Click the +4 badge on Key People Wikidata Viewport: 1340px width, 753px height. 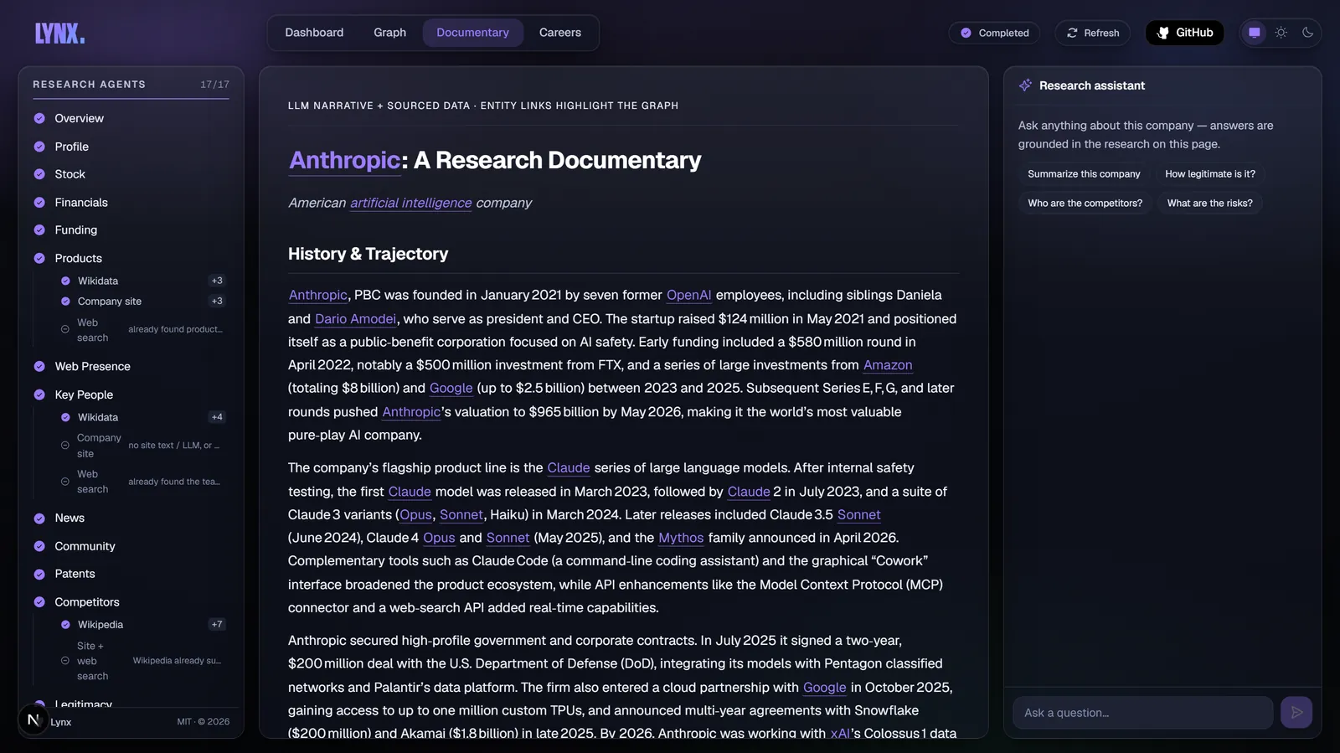point(217,417)
